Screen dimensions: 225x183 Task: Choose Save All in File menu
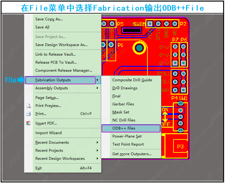[x=42, y=27]
